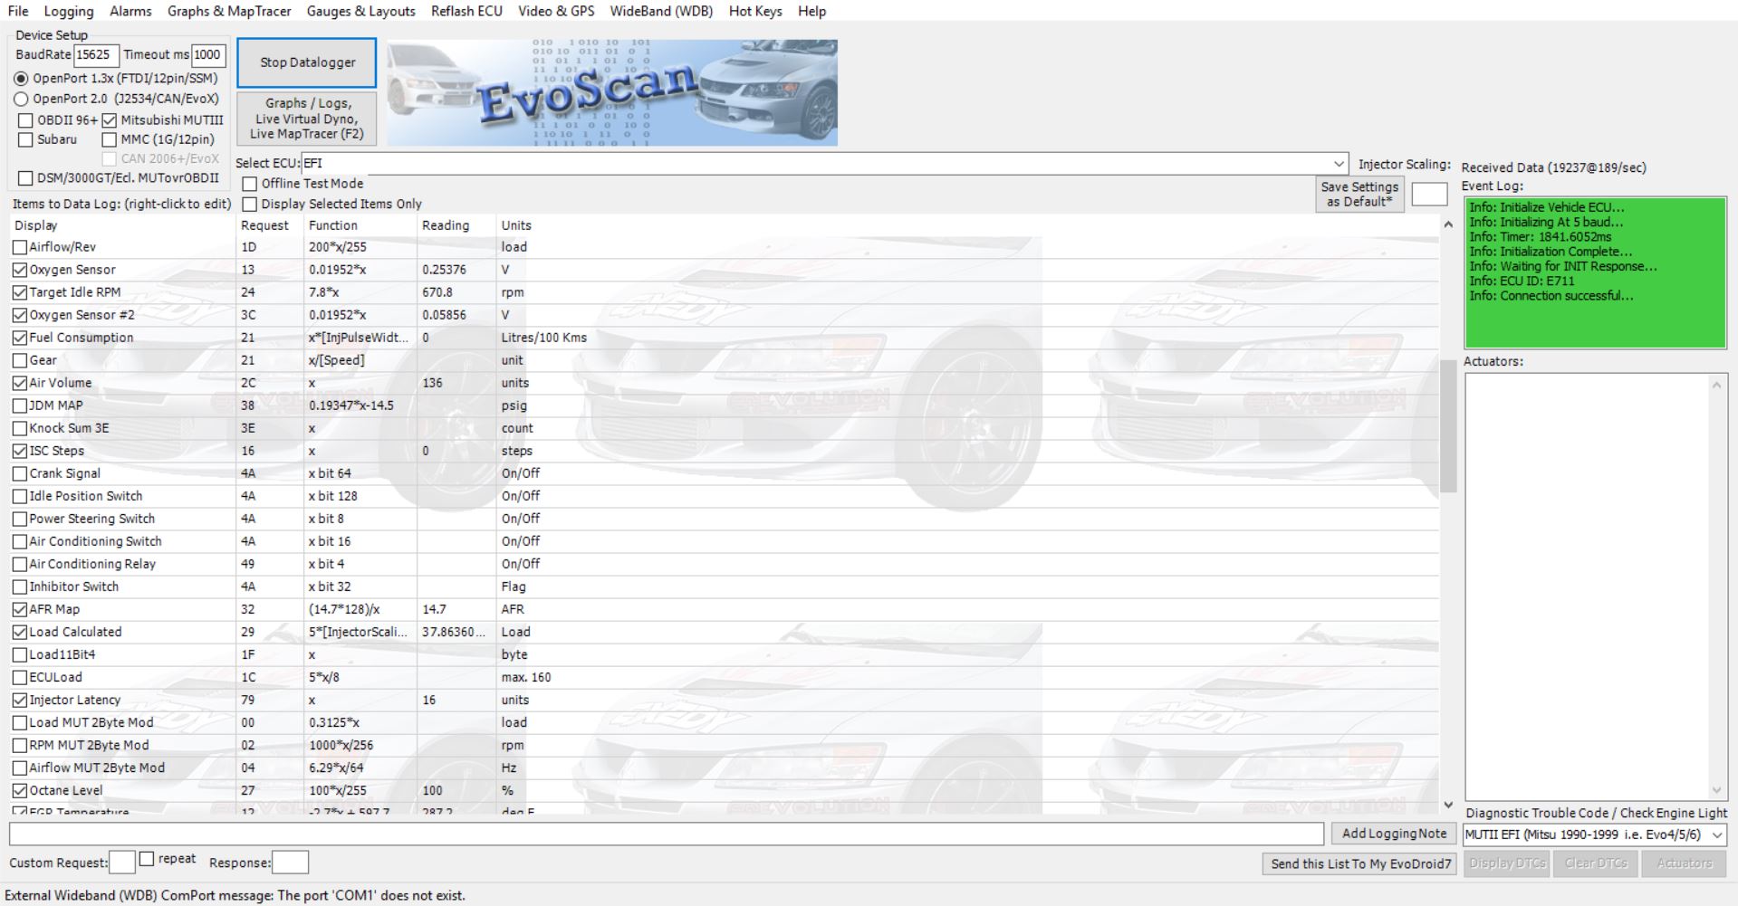Open the File menu

click(x=18, y=11)
